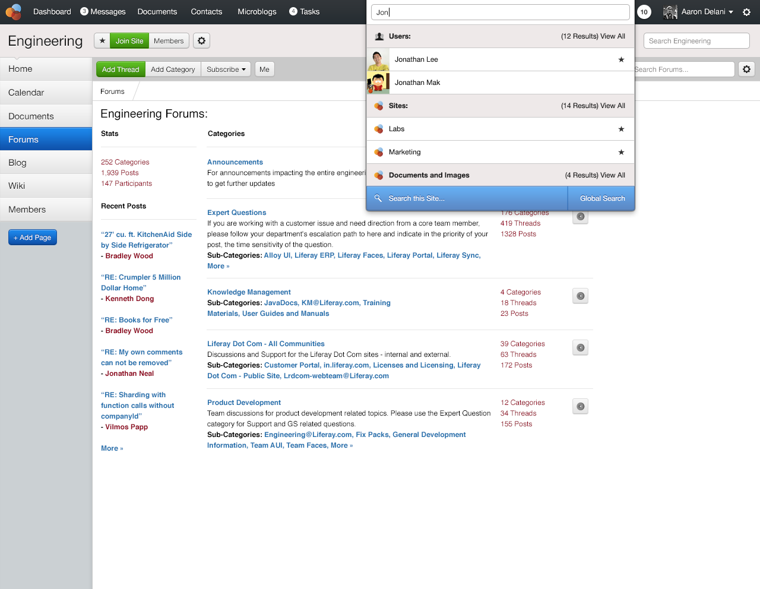Click the Liferay logo icon
The image size is (760, 589).
tap(14, 12)
